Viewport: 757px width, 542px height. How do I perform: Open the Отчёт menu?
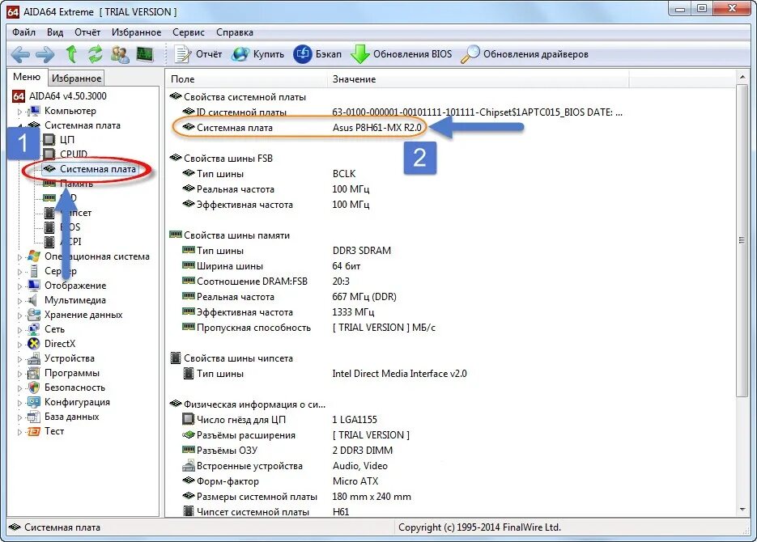(87, 32)
